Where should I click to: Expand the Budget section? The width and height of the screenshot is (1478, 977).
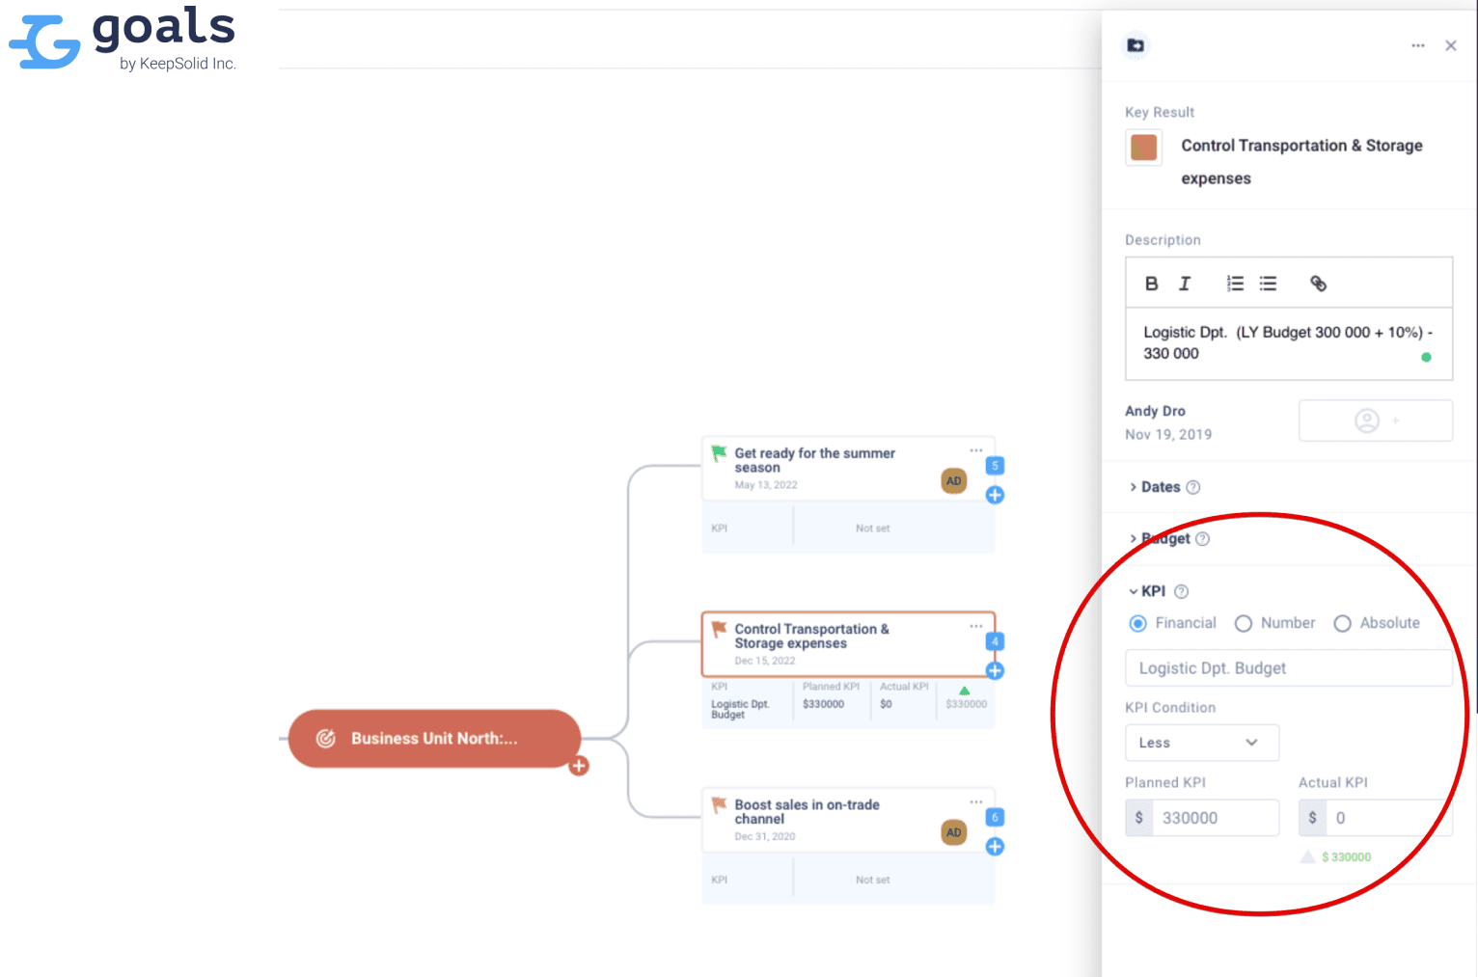tap(1160, 539)
